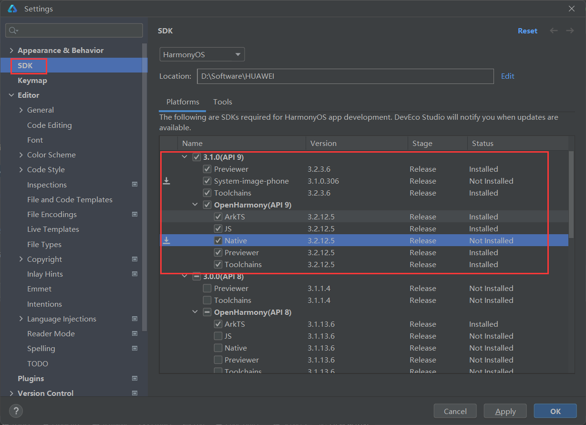Expand the Code Style node
This screenshot has width=586, height=425.
tap(21, 170)
